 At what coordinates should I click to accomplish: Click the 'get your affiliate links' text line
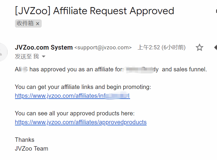tap(83, 87)
